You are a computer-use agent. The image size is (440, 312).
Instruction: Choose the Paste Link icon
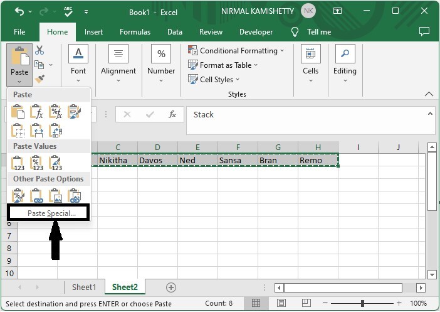(37, 196)
